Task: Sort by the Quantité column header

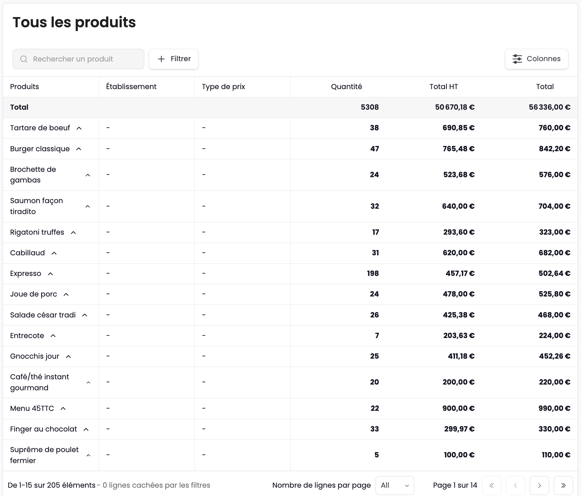Action: (346, 87)
